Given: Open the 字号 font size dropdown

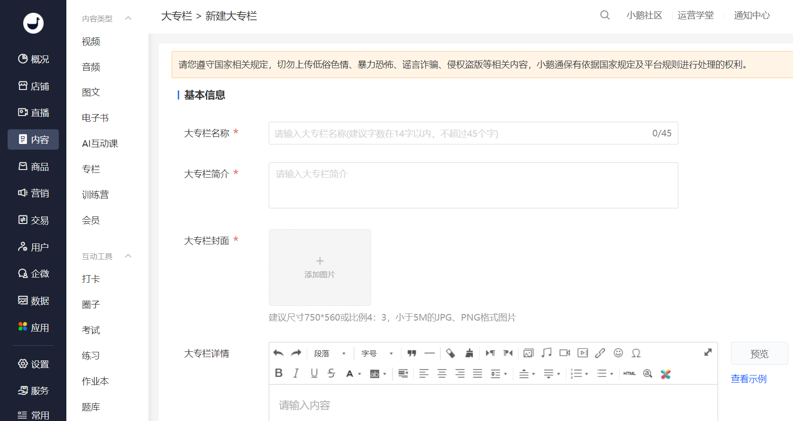Looking at the screenshot, I should coord(377,354).
